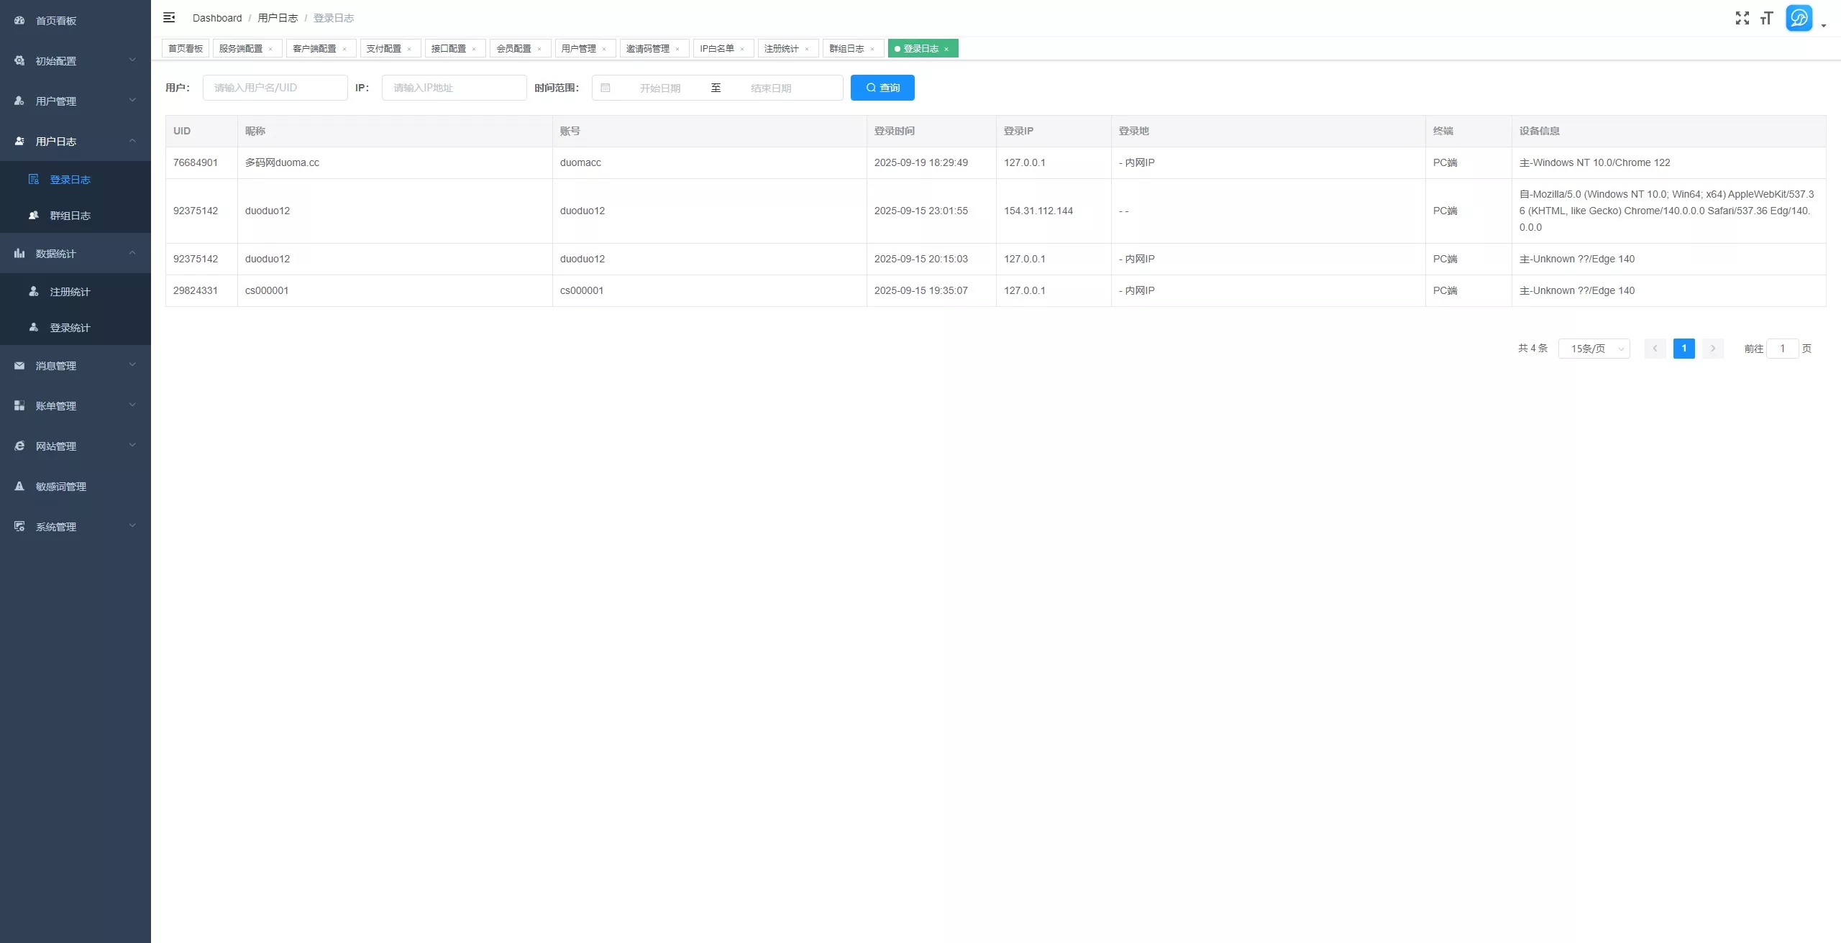Click the 查询 search button
This screenshot has height=943, width=1841.
[882, 88]
